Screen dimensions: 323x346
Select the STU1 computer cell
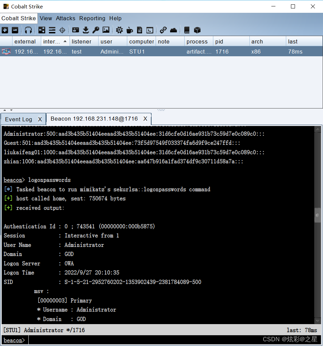click(x=141, y=52)
